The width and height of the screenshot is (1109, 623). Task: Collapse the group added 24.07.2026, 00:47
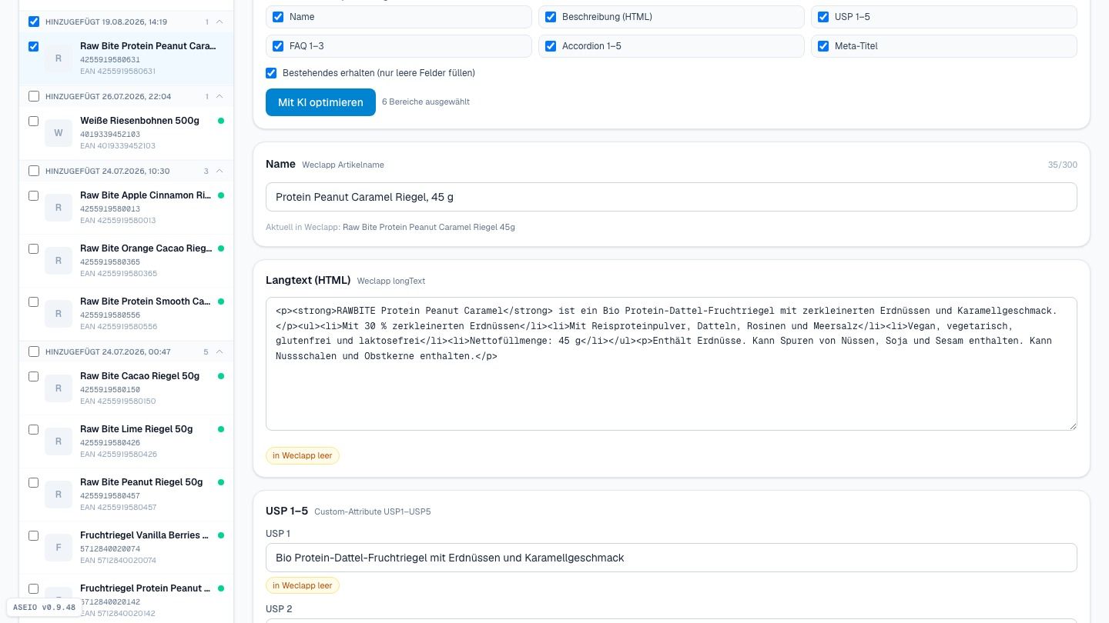[x=219, y=351]
